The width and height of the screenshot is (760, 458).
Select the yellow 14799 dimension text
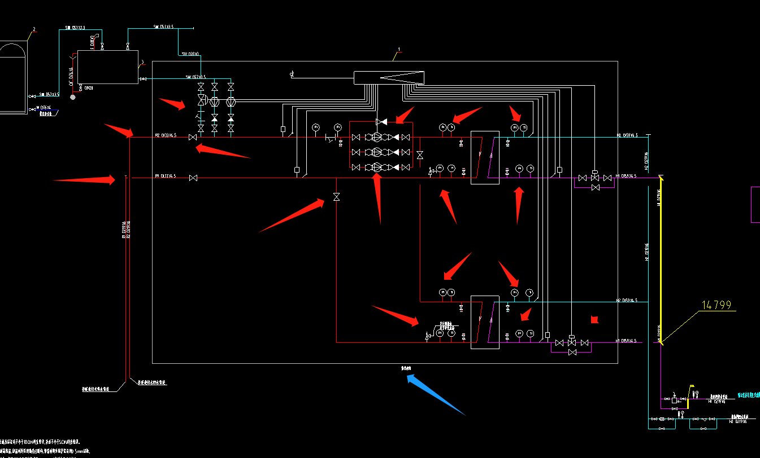pyautogui.click(x=716, y=305)
